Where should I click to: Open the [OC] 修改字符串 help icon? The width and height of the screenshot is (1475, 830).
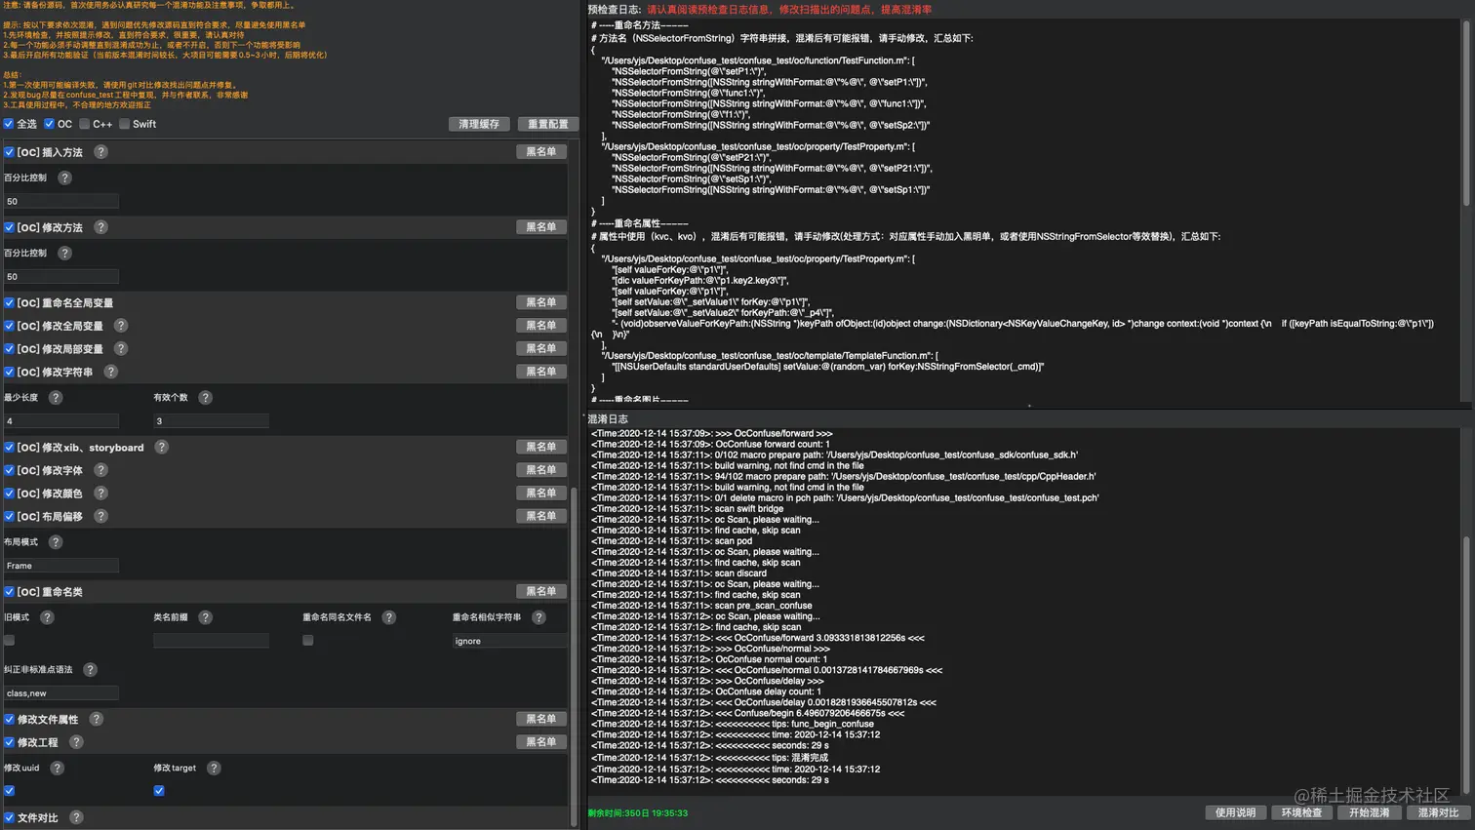(111, 372)
